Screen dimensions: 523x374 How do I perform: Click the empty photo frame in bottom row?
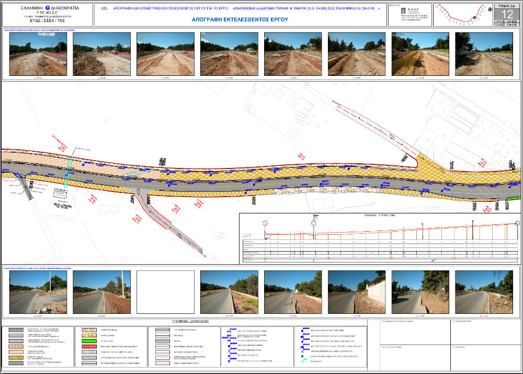(x=165, y=292)
